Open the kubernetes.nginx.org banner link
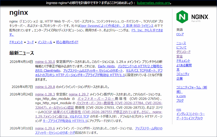The height and width of the screenshot is (137, 217). pyautogui.click(x=153, y=3)
